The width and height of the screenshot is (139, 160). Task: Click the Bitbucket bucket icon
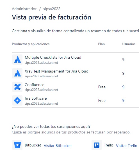pos(17,145)
